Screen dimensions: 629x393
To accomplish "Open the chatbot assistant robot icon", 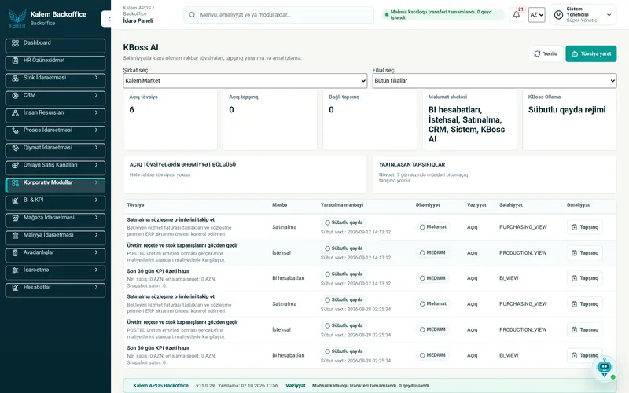I will [604, 367].
